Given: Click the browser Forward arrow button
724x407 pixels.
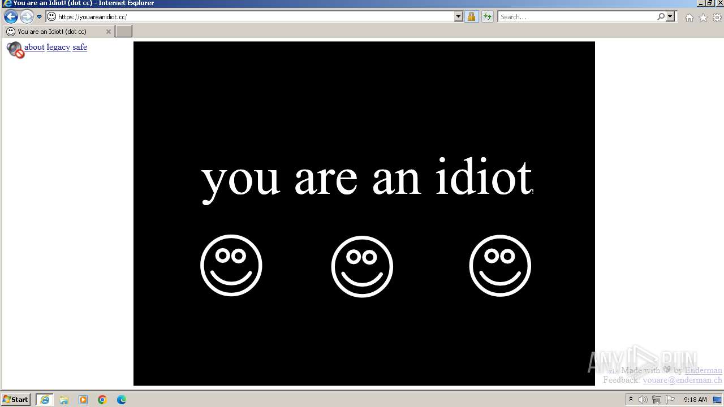Looking at the screenshot, I should point(27,17).
